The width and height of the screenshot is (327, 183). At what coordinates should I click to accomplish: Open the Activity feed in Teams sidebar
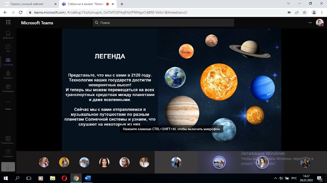coord(8,35)
